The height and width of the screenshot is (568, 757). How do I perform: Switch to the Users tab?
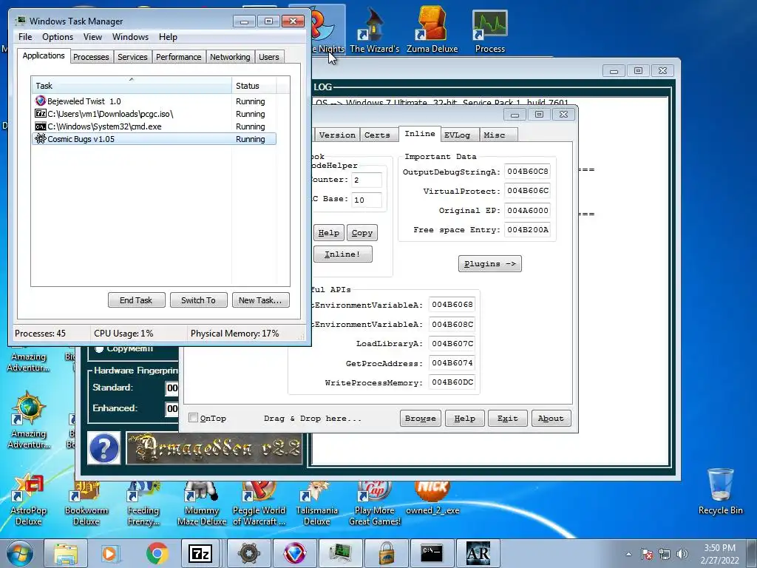coord(268,57)
